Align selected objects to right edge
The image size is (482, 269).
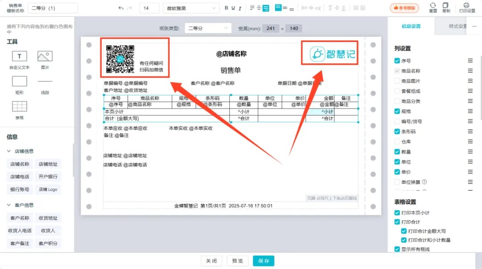(318, 8)
